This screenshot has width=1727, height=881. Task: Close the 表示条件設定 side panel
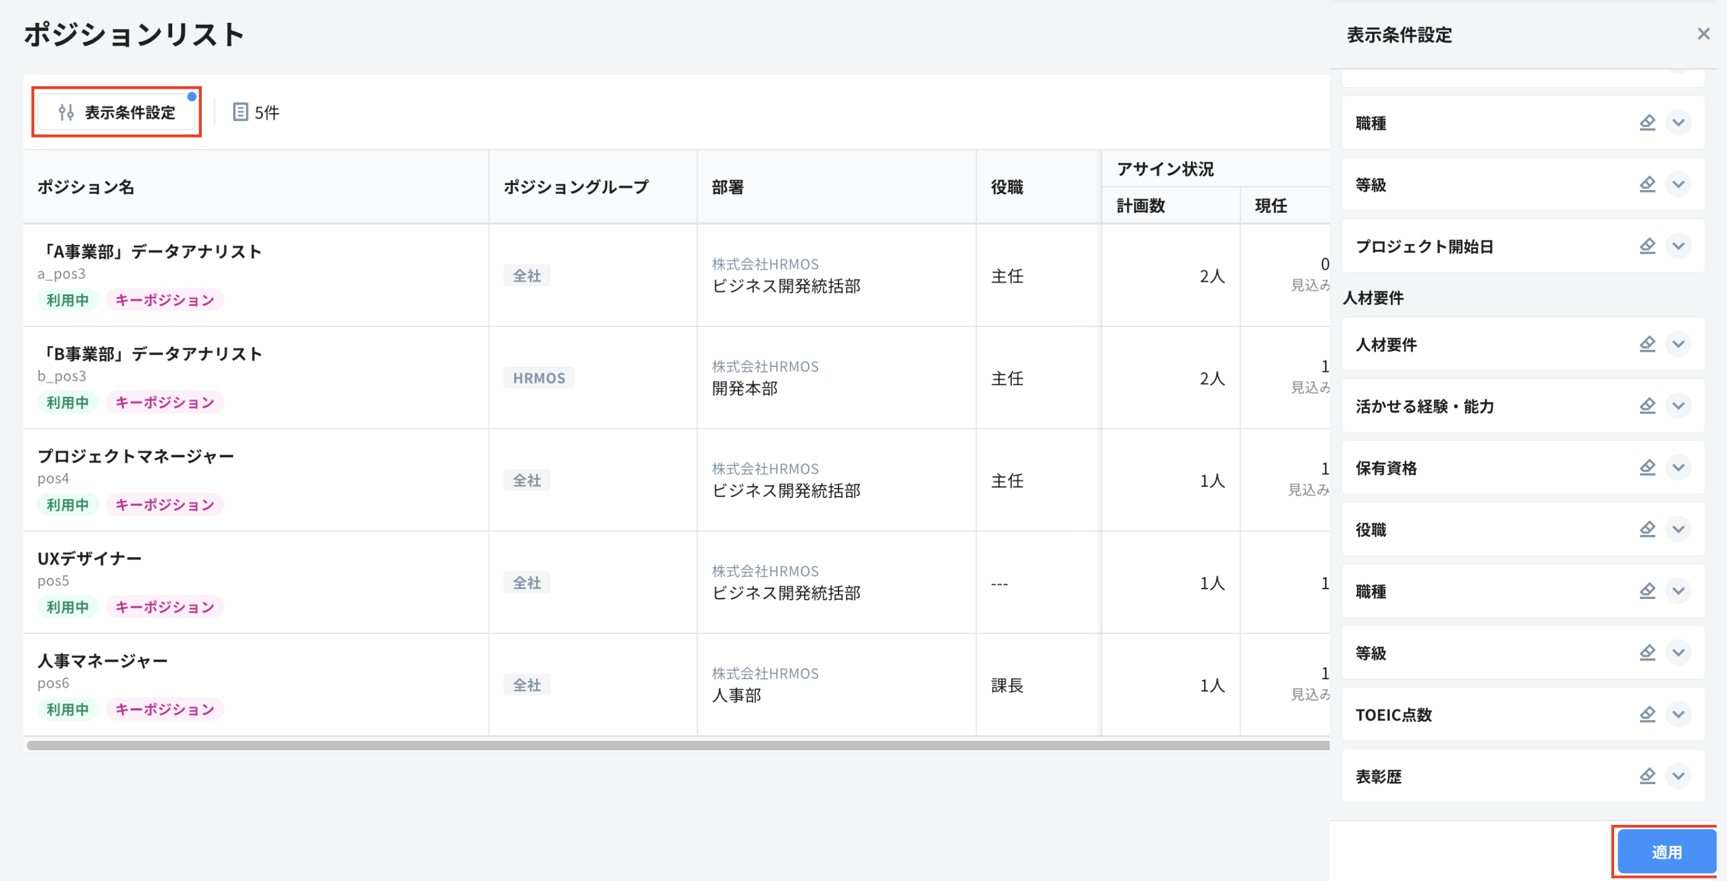(1703, 33)
